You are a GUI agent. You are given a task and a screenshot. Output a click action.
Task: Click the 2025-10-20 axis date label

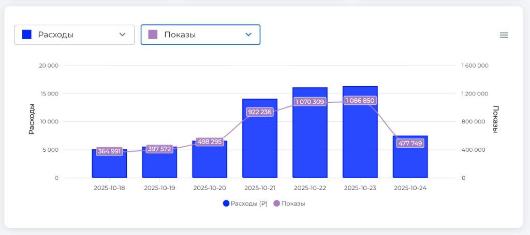point(210,189)
